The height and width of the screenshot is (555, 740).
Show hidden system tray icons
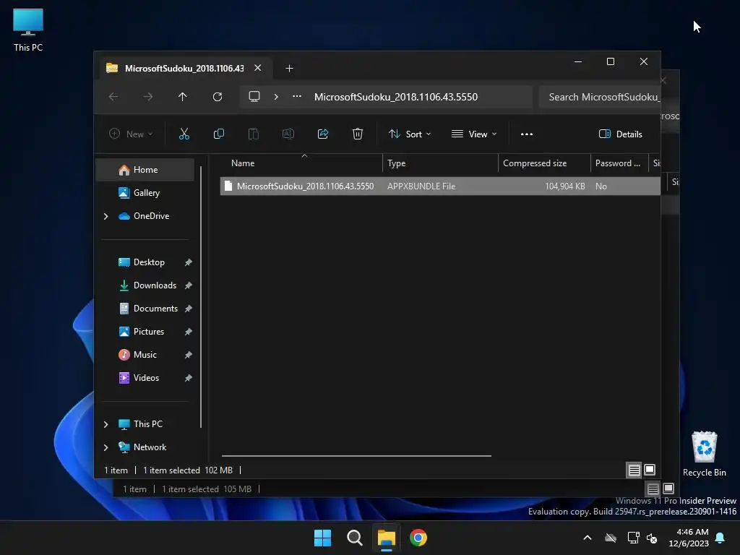[x=588, y=538]
